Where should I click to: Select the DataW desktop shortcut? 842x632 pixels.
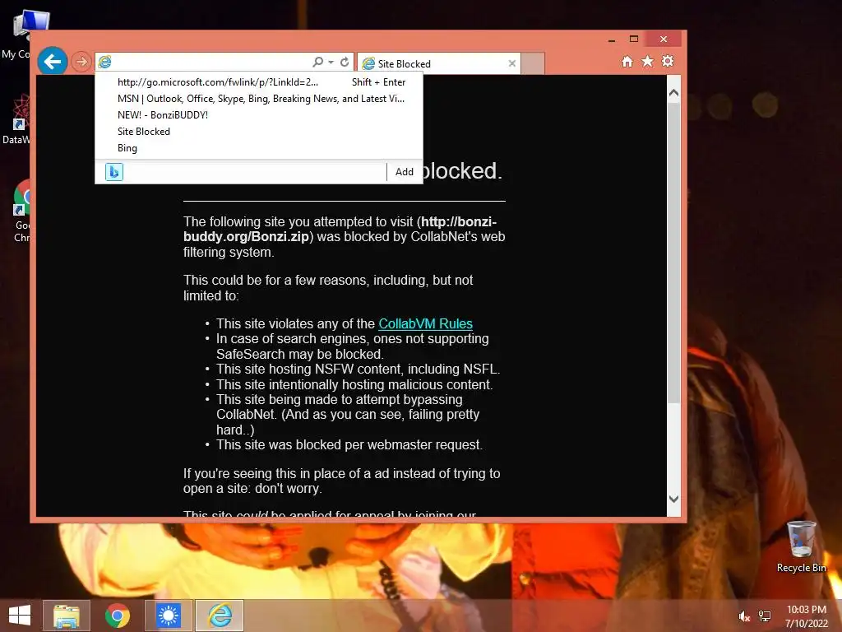pyautogui.click(x=16, y=118)
